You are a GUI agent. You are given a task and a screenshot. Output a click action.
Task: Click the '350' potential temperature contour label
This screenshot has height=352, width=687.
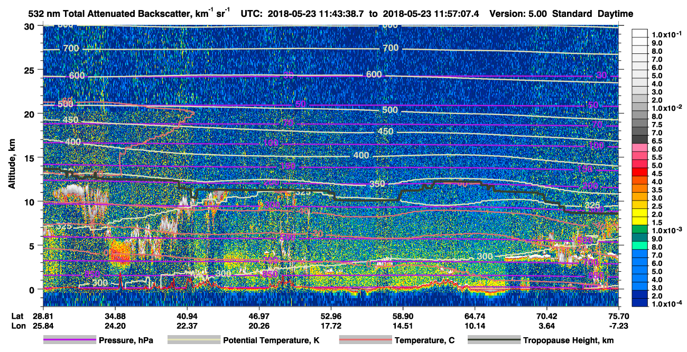[378, 184]
